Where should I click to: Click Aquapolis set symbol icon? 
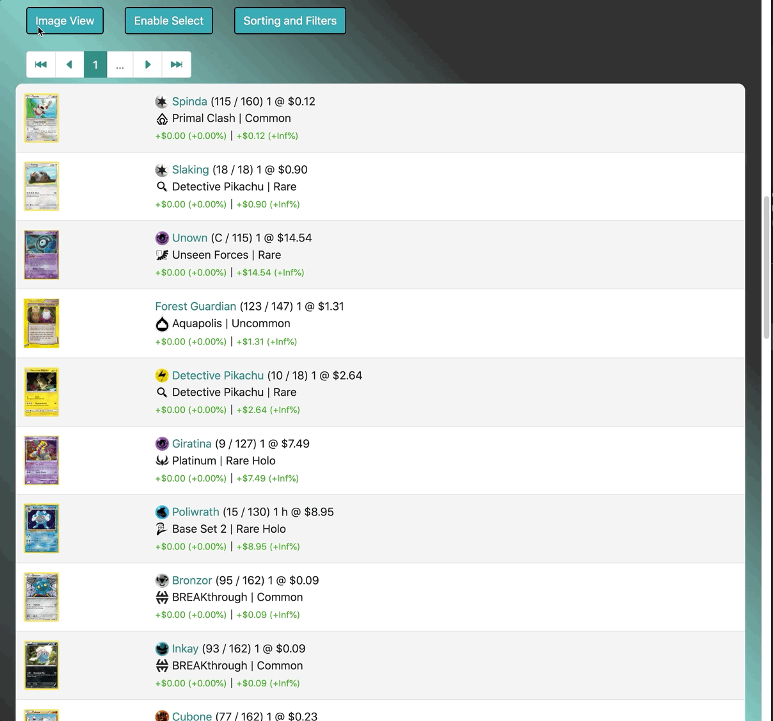point(162,324)
